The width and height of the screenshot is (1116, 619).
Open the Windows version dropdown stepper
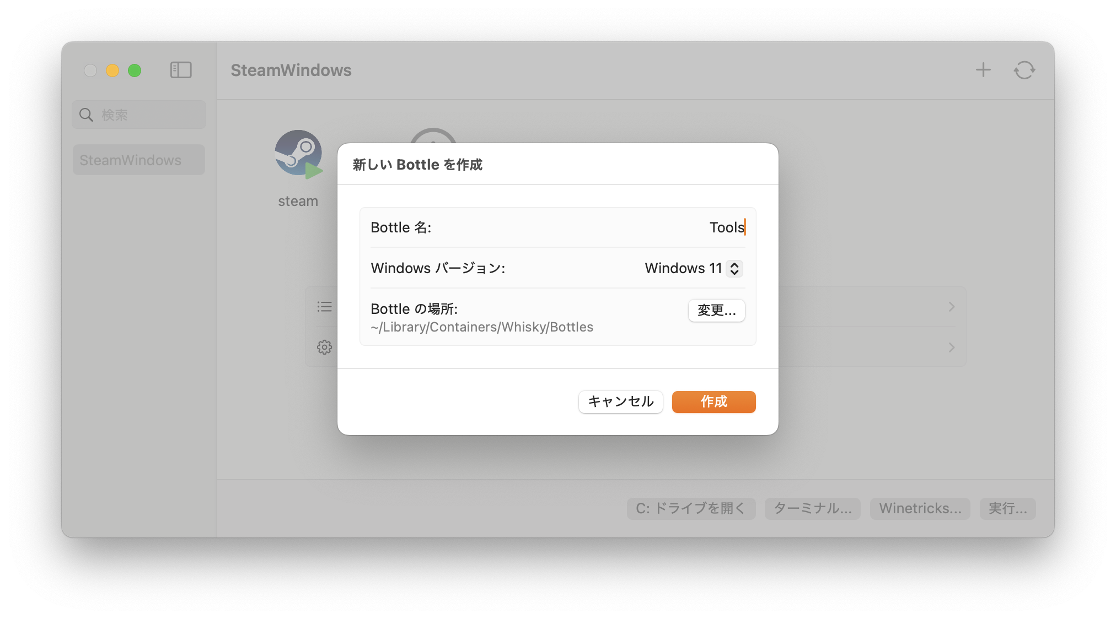tap(734, 268)
